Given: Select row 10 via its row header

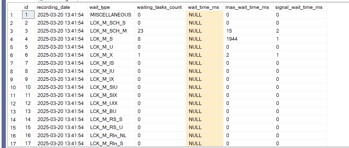Looking at the screenshot, I should point(14,87).
